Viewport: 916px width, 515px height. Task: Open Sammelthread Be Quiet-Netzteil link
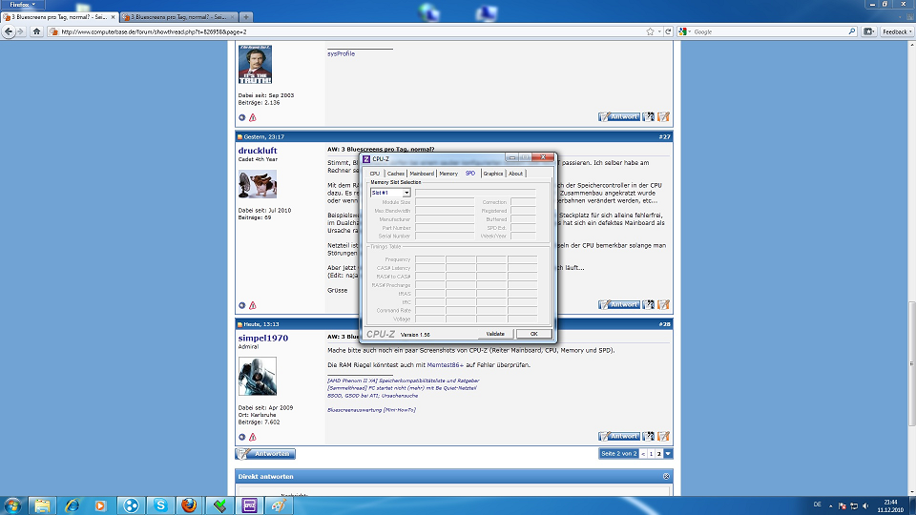[402, 388]
